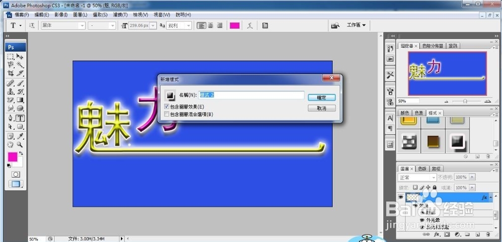This screenshot has height=242, width=502.
Task: Open the History panel icon in dock
Action: pos(390,48)
